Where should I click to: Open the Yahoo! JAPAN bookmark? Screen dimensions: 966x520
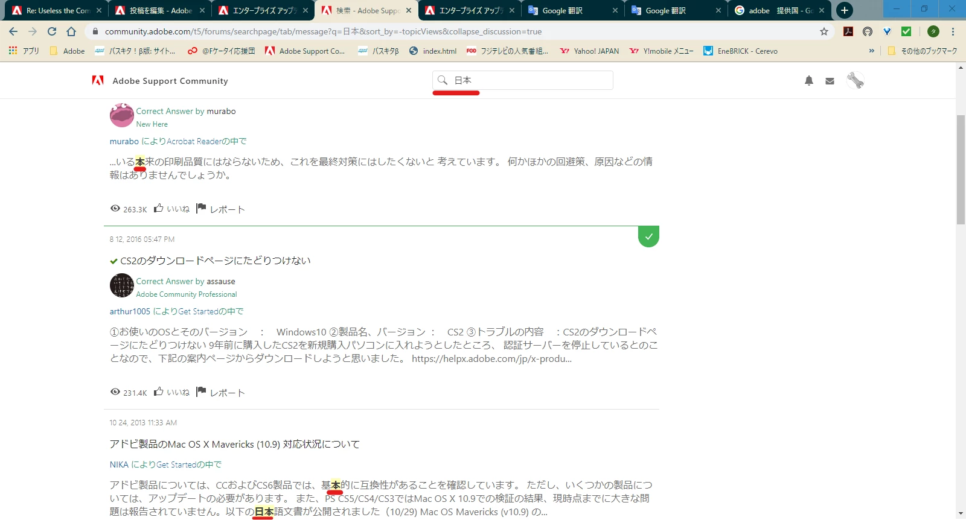click(x=589, y=51)
